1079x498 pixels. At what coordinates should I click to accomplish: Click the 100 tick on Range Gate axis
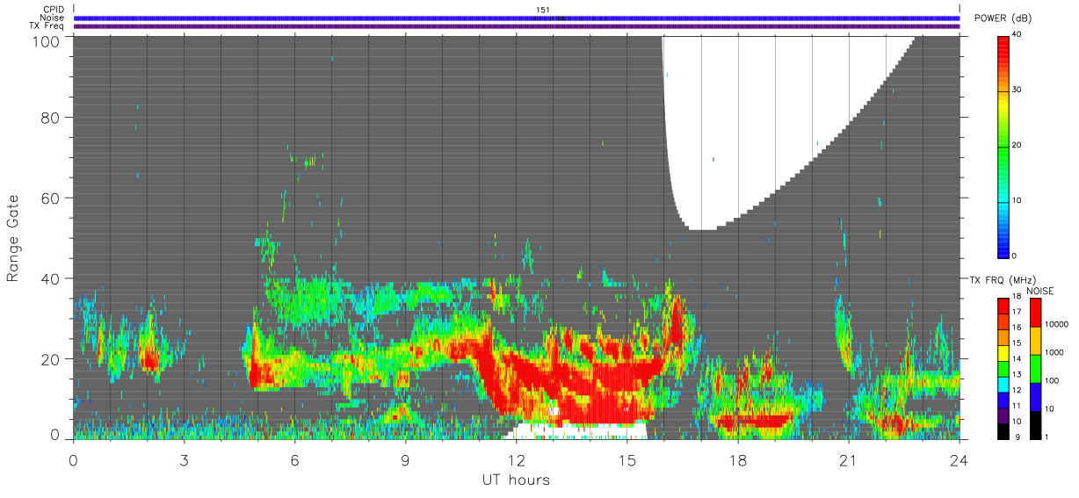[45, 40]
